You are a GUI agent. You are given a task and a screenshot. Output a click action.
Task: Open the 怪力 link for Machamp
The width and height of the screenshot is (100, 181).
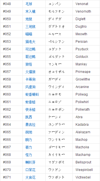(x=29, y=155)
